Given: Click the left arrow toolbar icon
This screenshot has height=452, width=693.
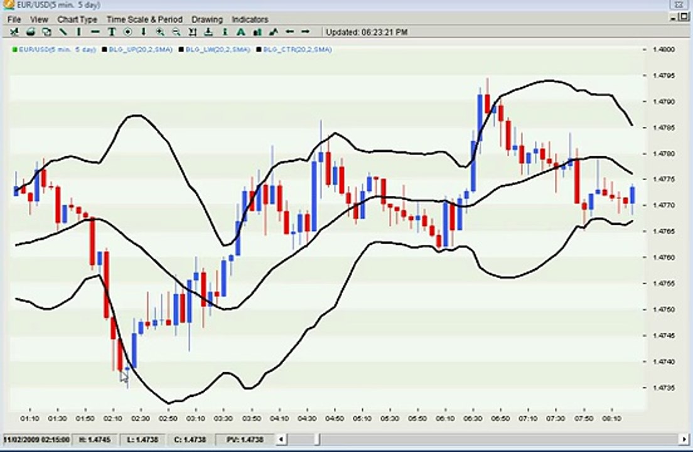Looking at the screenshot, I should coord(289,32).
